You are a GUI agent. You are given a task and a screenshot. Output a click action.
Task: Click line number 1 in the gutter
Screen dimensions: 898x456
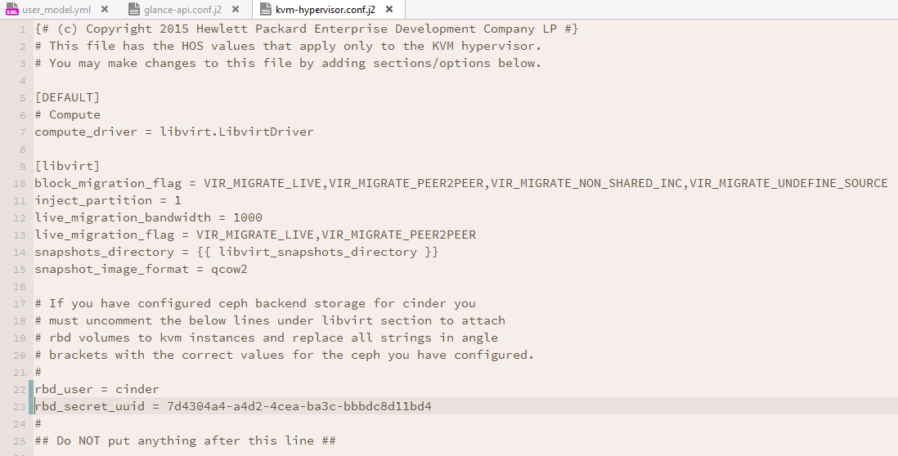24,29
